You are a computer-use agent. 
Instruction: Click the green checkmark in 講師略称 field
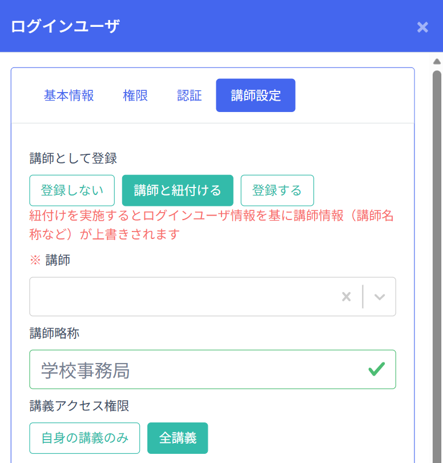(376, 369)
